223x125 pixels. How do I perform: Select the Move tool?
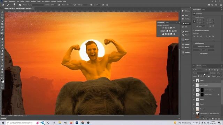click(x=2, y=12)
